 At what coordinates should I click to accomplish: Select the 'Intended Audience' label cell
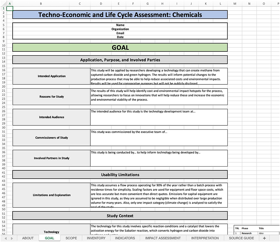pyautogui.click(x=52, y=117)
